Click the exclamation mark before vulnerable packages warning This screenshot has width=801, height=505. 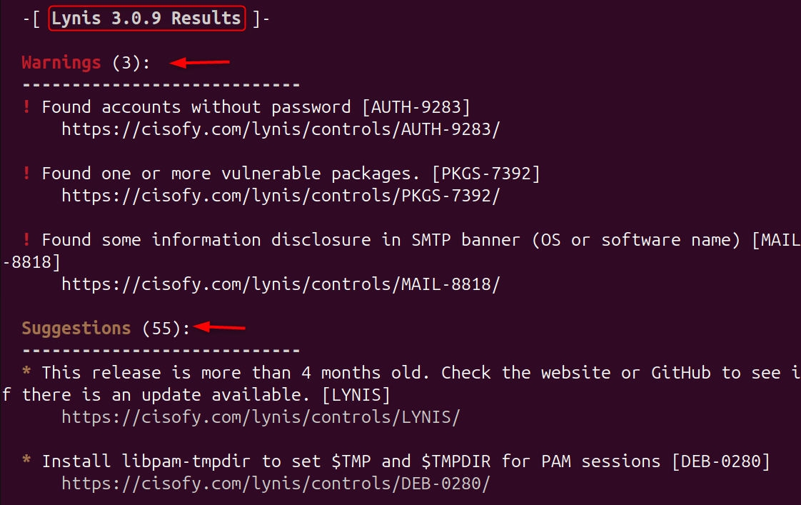click(x=26, y=174)
